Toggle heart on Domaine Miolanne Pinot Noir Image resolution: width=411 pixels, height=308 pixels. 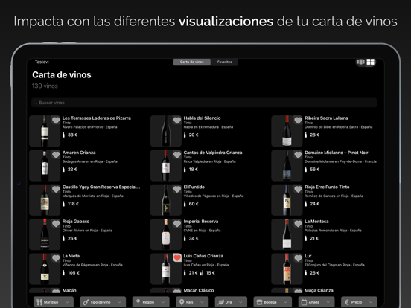pyautogui.click(x=298, y=155)
